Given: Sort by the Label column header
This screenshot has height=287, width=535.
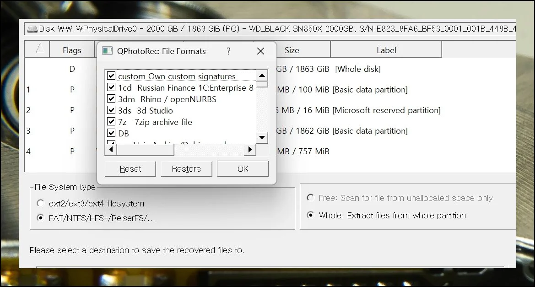Looking at the screenshot, I should pos(386,50).
